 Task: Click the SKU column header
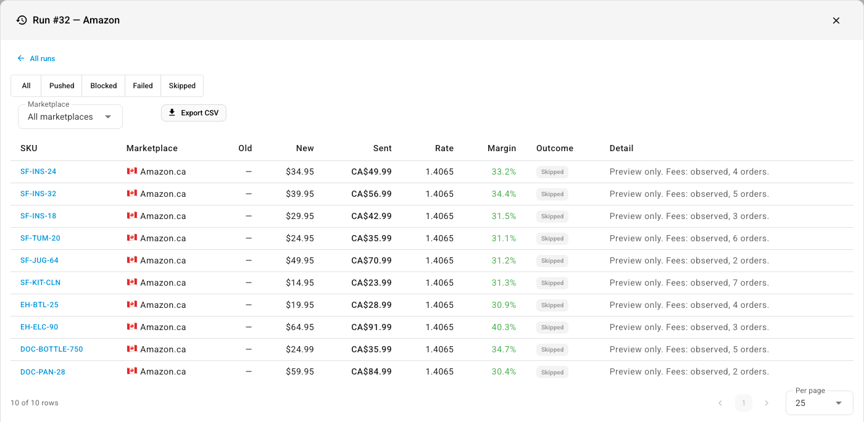pos(29,148)
